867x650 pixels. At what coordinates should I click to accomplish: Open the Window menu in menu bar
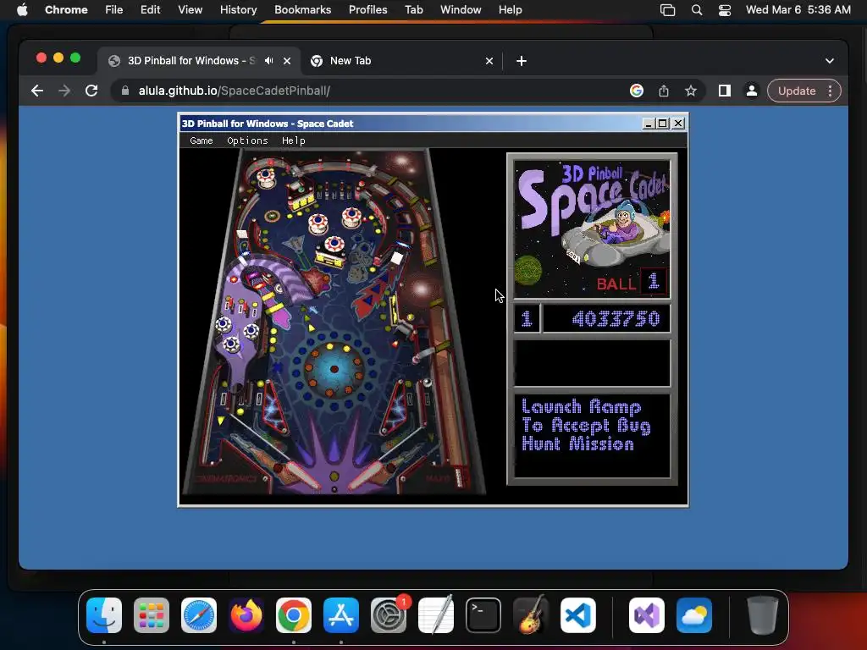pyautogui.click(x=461, y=10)
